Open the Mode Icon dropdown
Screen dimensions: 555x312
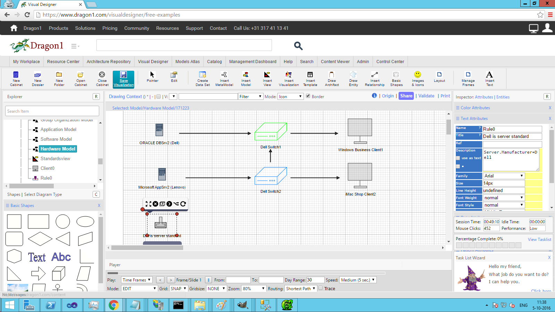point(291,96)
